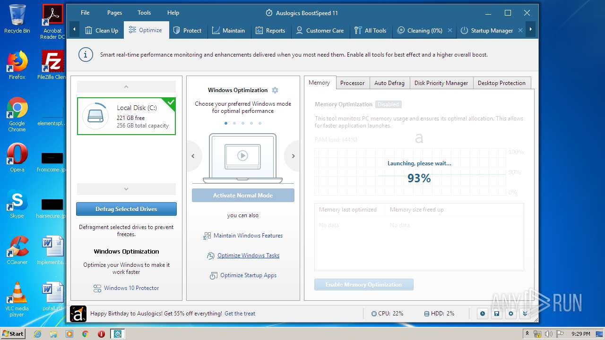This screenshot has width=605, height=340.
Task: Open the Tools menu
Action: [144, 13]
